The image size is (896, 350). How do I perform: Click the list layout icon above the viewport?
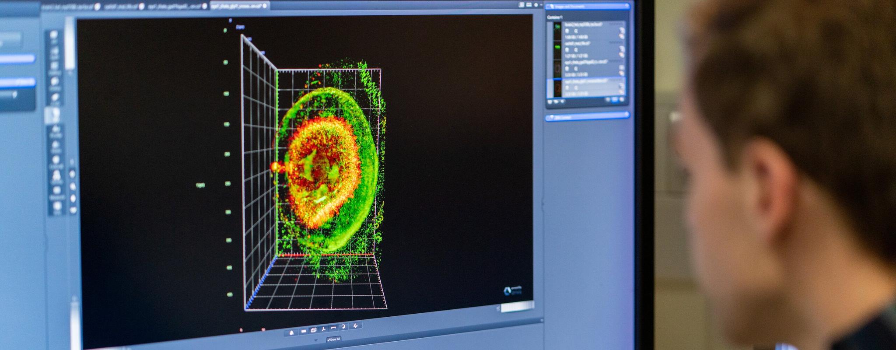(521, 5)
